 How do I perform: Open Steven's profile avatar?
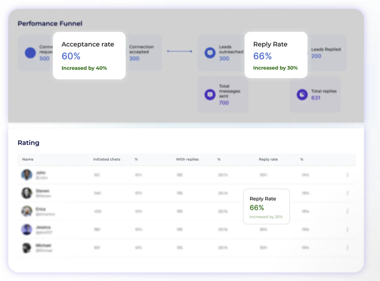point(27,193)
